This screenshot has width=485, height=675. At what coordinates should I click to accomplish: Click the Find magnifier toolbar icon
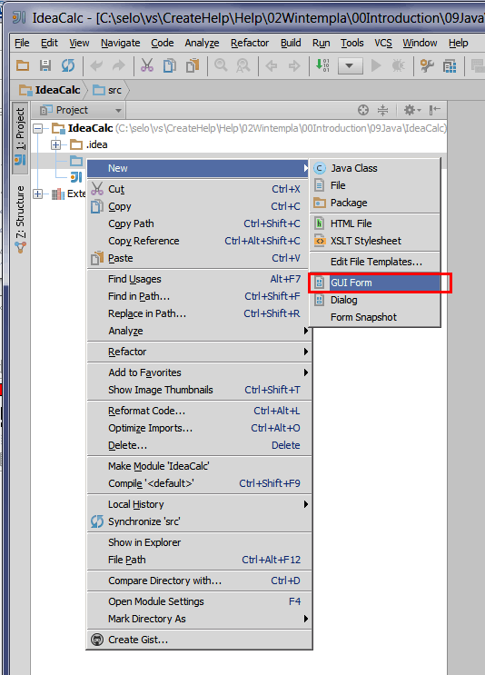221,65
